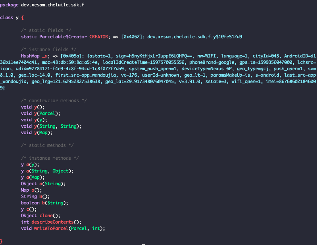Click first_src=app_wandoujia entry
The image size is (317, 245).
tap(86, 75)
